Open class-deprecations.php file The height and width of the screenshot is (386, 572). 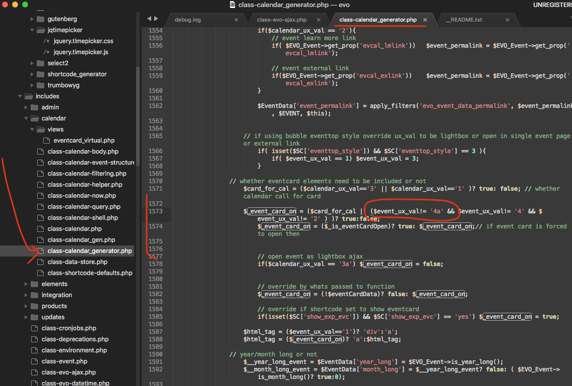pos(75,339)
